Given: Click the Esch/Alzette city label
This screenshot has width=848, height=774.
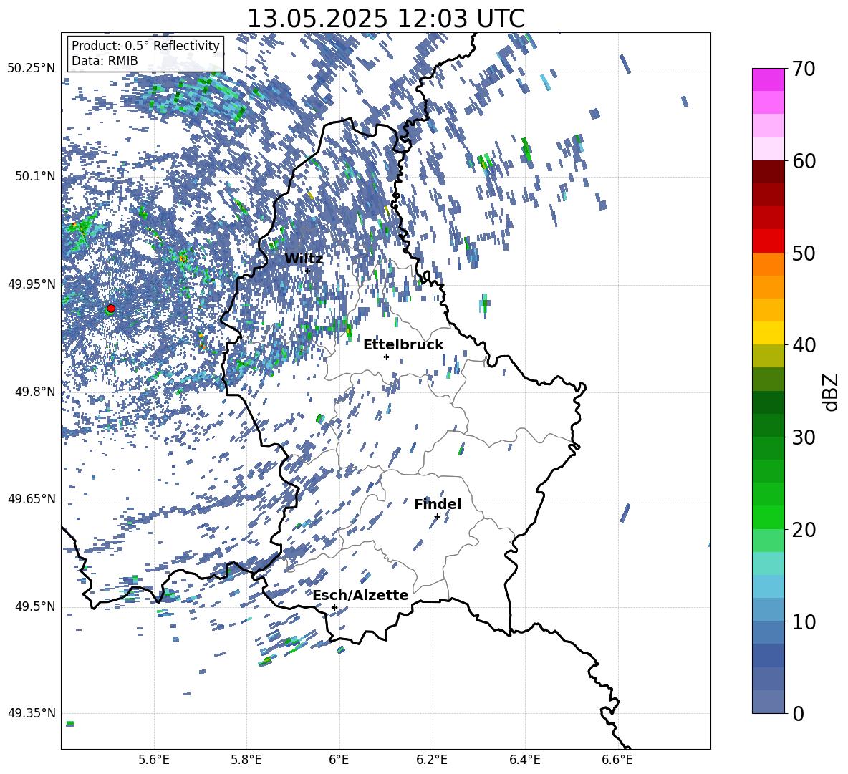Looking at the screenshot, I should point(361,595).
